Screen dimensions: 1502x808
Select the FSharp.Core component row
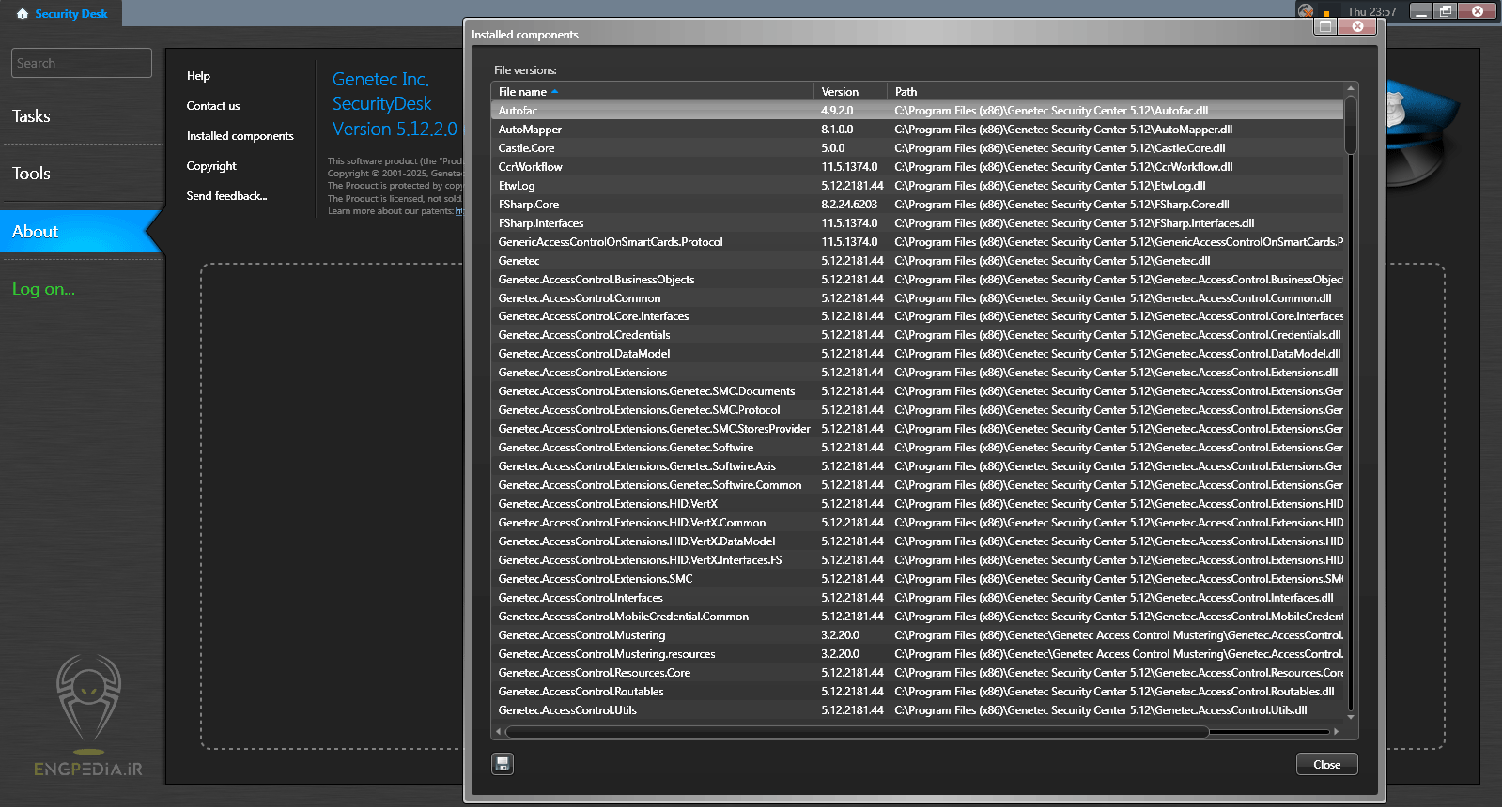[529, 205]
